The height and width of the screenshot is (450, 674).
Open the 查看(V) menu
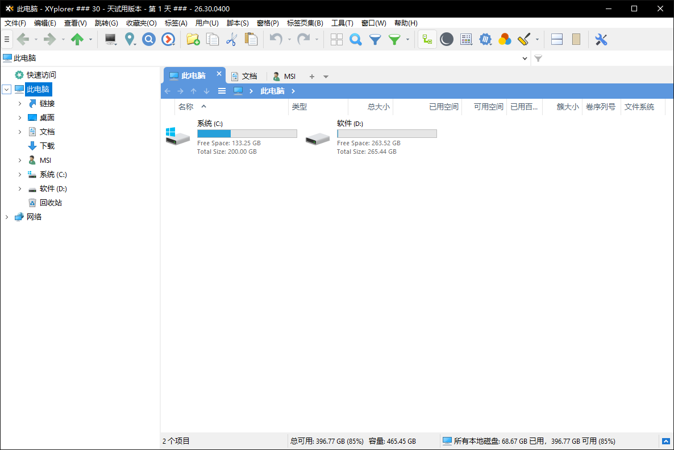pos(75,23)
